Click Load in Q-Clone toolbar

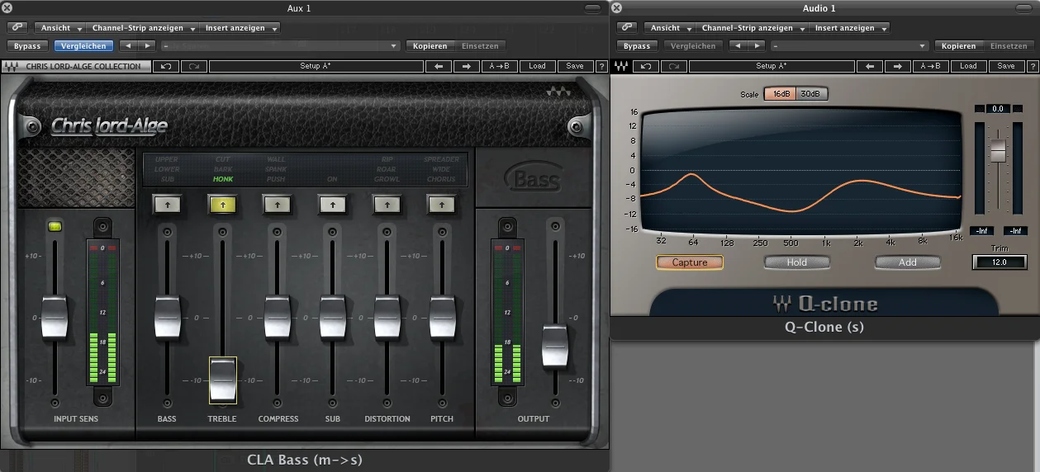click(968, 66)
